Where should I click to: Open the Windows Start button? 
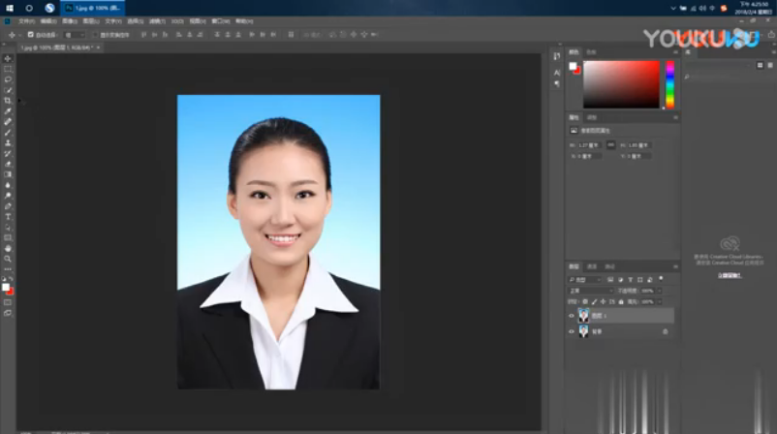[8, 7]
